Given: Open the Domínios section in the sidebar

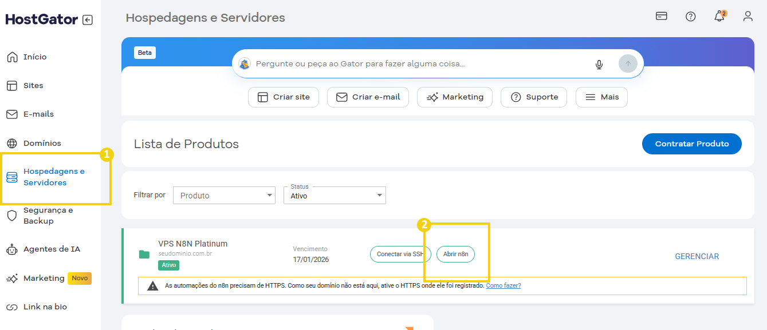Looking at the screenshot, I should (x=43, y=142).
